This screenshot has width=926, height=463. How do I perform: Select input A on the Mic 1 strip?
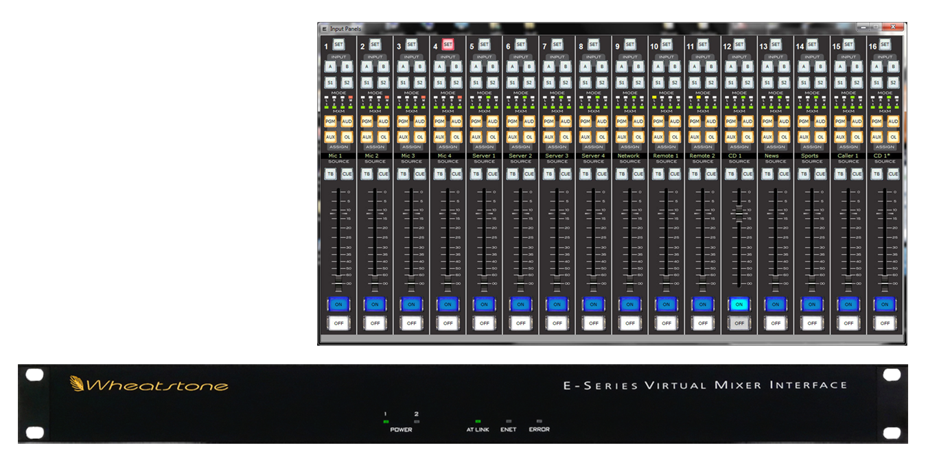[330, 67]
